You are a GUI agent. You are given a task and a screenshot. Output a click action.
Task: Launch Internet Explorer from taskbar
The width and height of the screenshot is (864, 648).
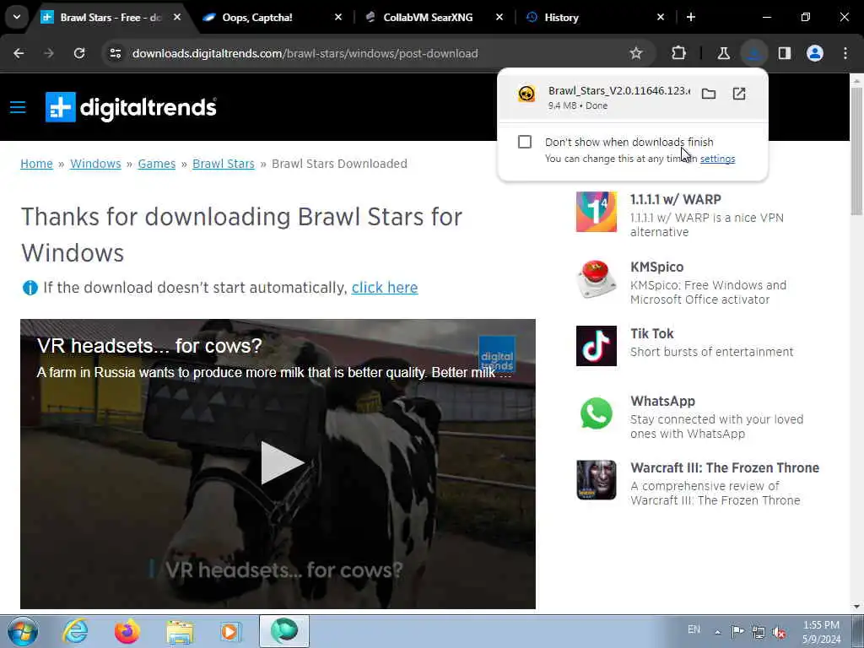[x=75, y=631]
